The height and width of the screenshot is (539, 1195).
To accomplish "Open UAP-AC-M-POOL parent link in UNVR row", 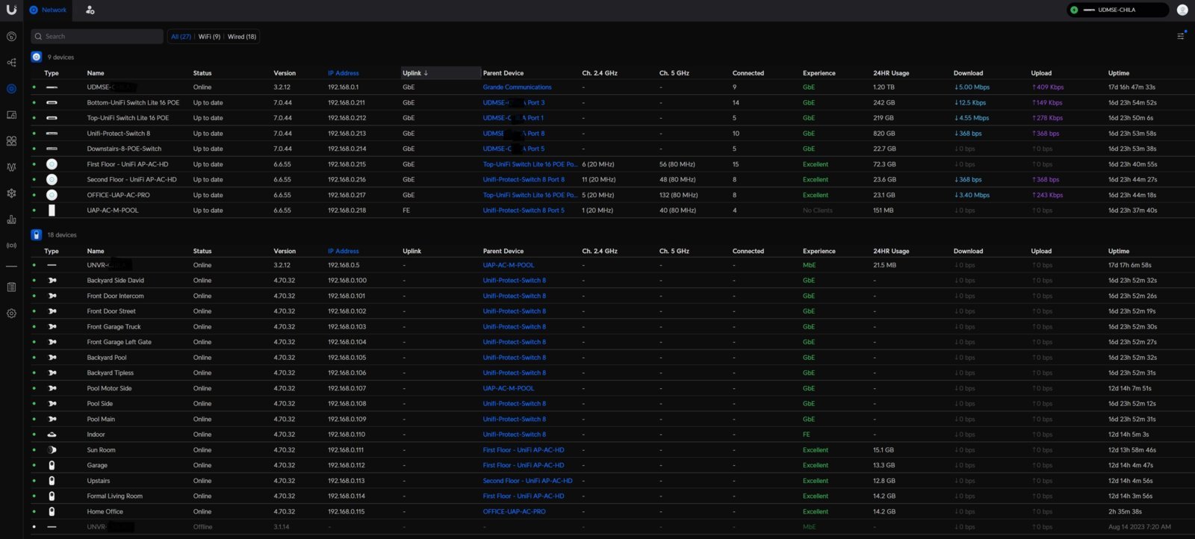I will [x=509, y=265].
